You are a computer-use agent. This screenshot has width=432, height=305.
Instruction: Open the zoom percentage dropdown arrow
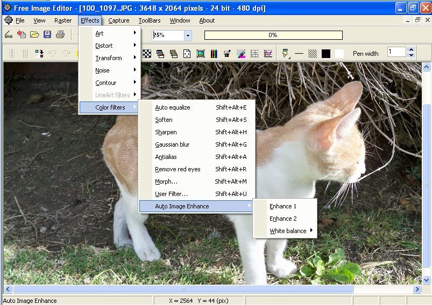pyautogui.click(x=188, y=35)
